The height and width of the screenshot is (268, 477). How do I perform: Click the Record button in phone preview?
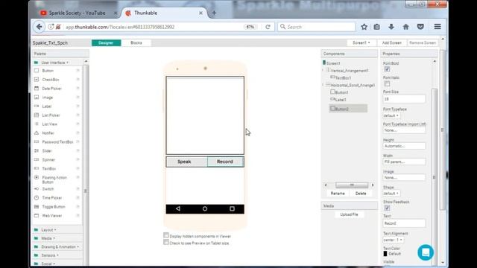225,162
